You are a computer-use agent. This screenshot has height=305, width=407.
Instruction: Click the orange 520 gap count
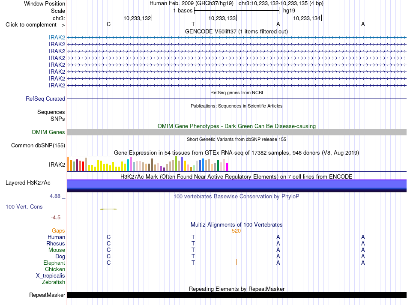tap(236, 231)
